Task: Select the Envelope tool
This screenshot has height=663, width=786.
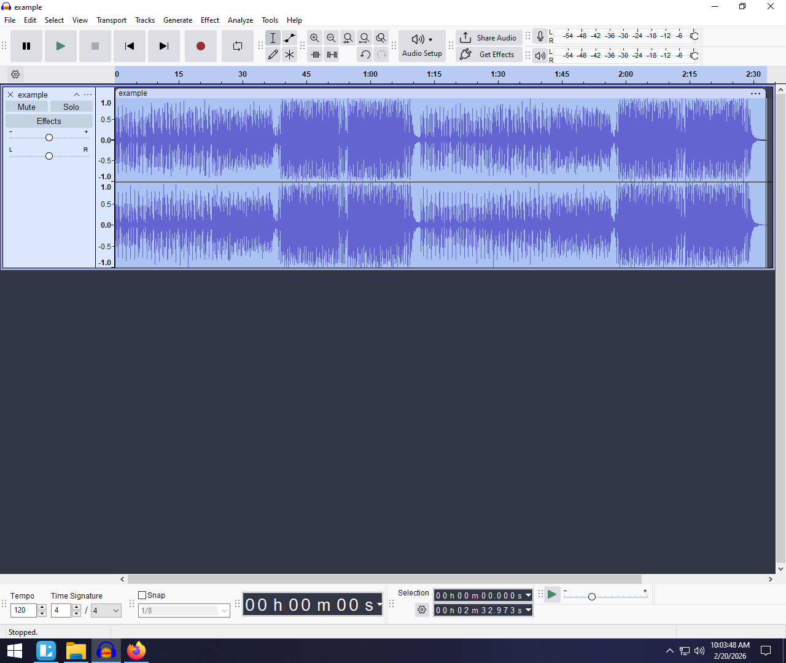Action: (290, 38)
